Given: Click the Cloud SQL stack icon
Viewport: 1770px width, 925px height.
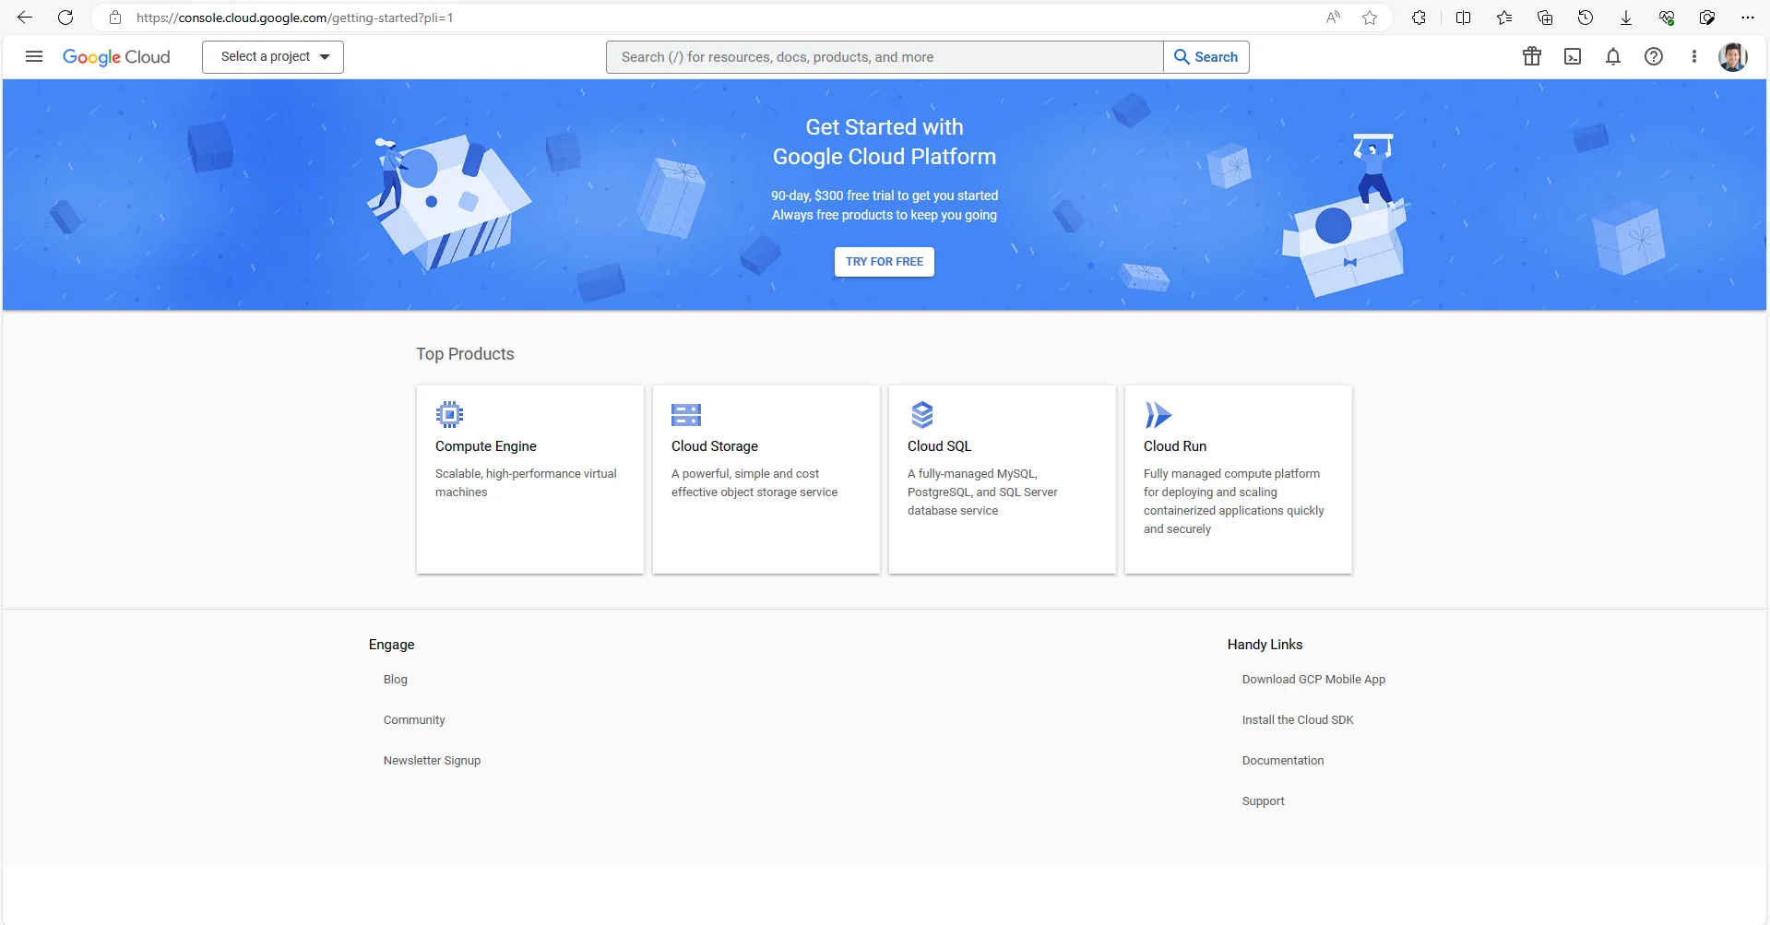Looking at the screenshot, I should click(x=922, y=415).
